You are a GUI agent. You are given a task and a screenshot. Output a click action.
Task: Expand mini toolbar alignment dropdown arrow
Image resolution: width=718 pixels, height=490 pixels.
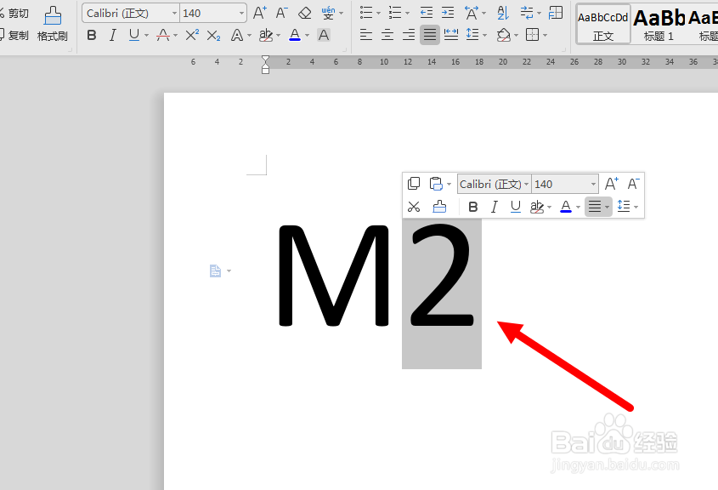[608, 208]
